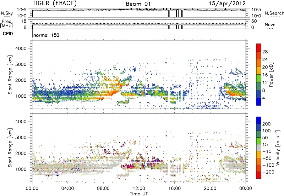Select the "Freq. [MHz]" axis label
284x196 pixels.
[x=6, y=24]
